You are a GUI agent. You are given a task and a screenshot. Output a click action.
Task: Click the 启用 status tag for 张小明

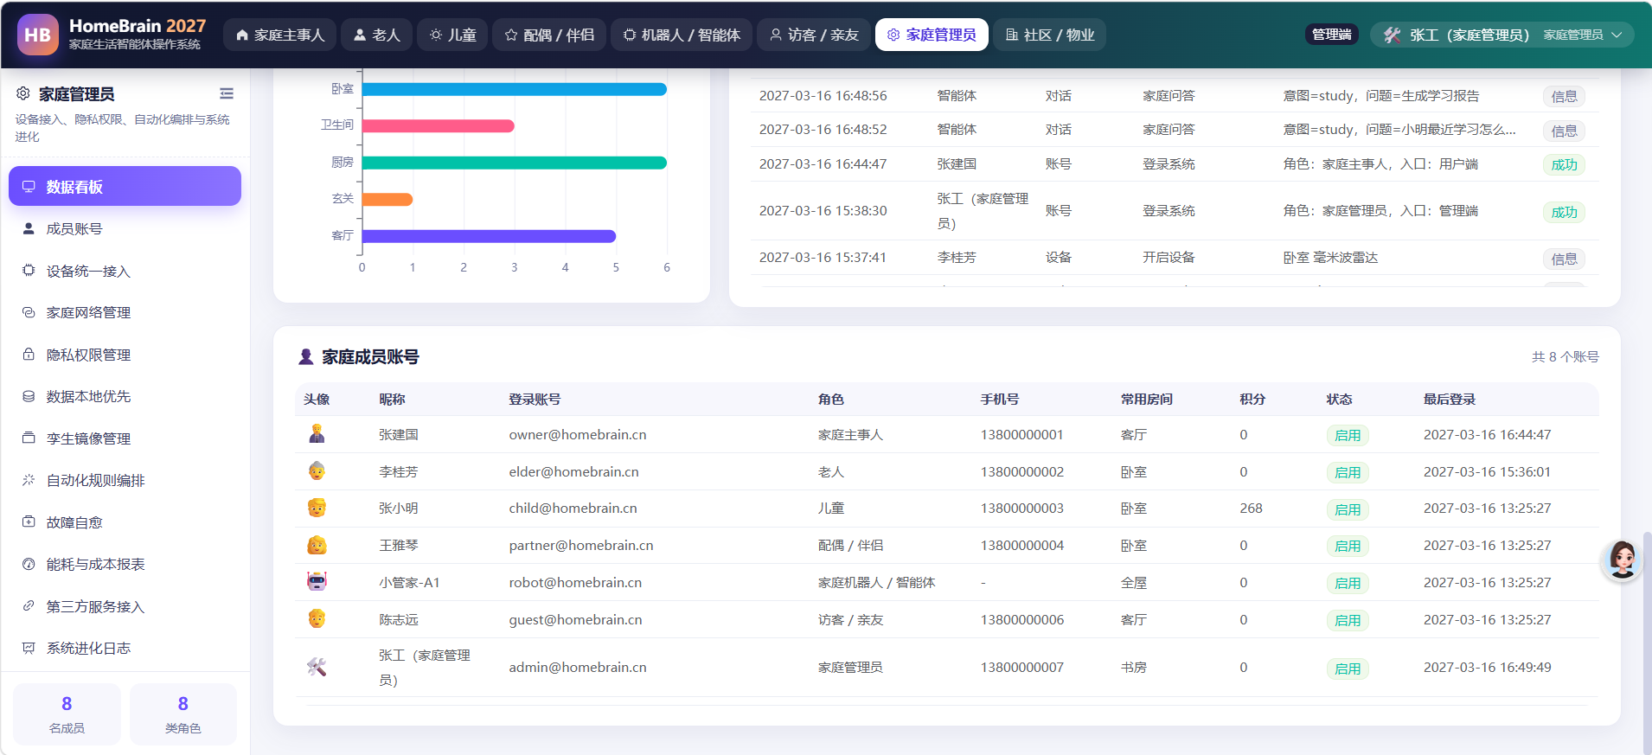1348,509
